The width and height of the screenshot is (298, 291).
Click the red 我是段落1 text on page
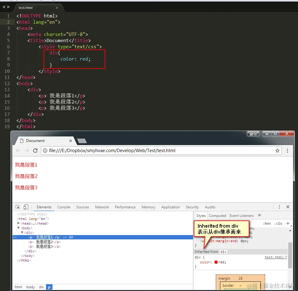coord(26,165)
